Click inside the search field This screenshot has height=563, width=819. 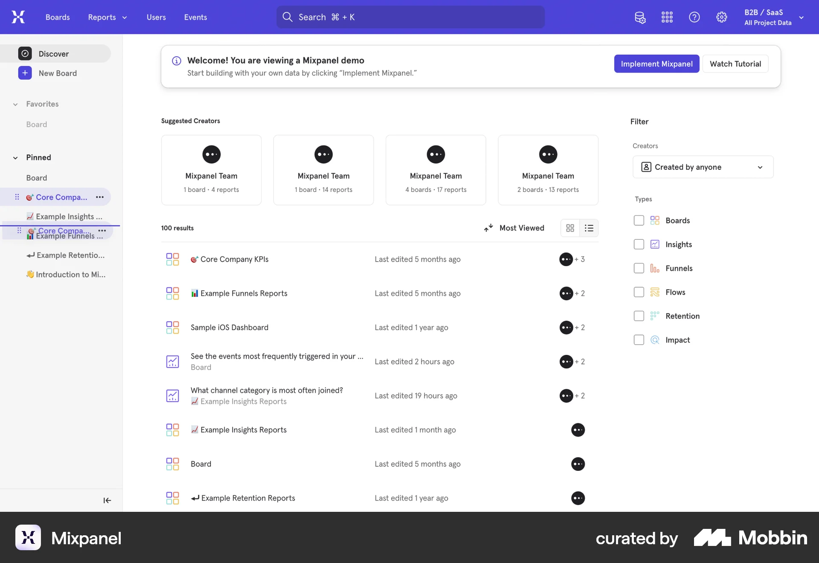(x=409, y=17)
